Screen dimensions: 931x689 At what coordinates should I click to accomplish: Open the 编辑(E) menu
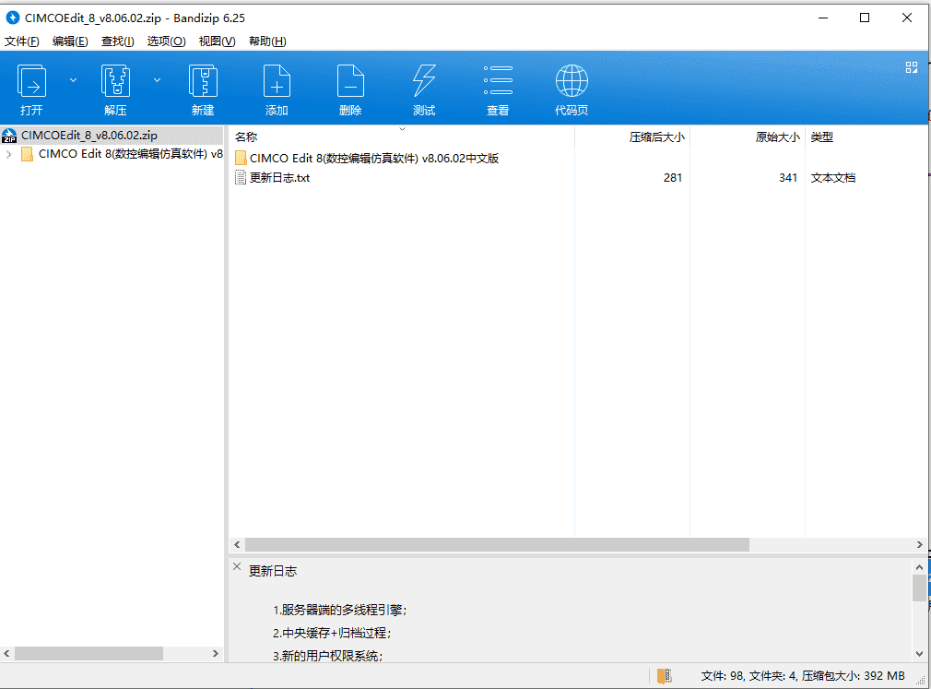point(70,41)
